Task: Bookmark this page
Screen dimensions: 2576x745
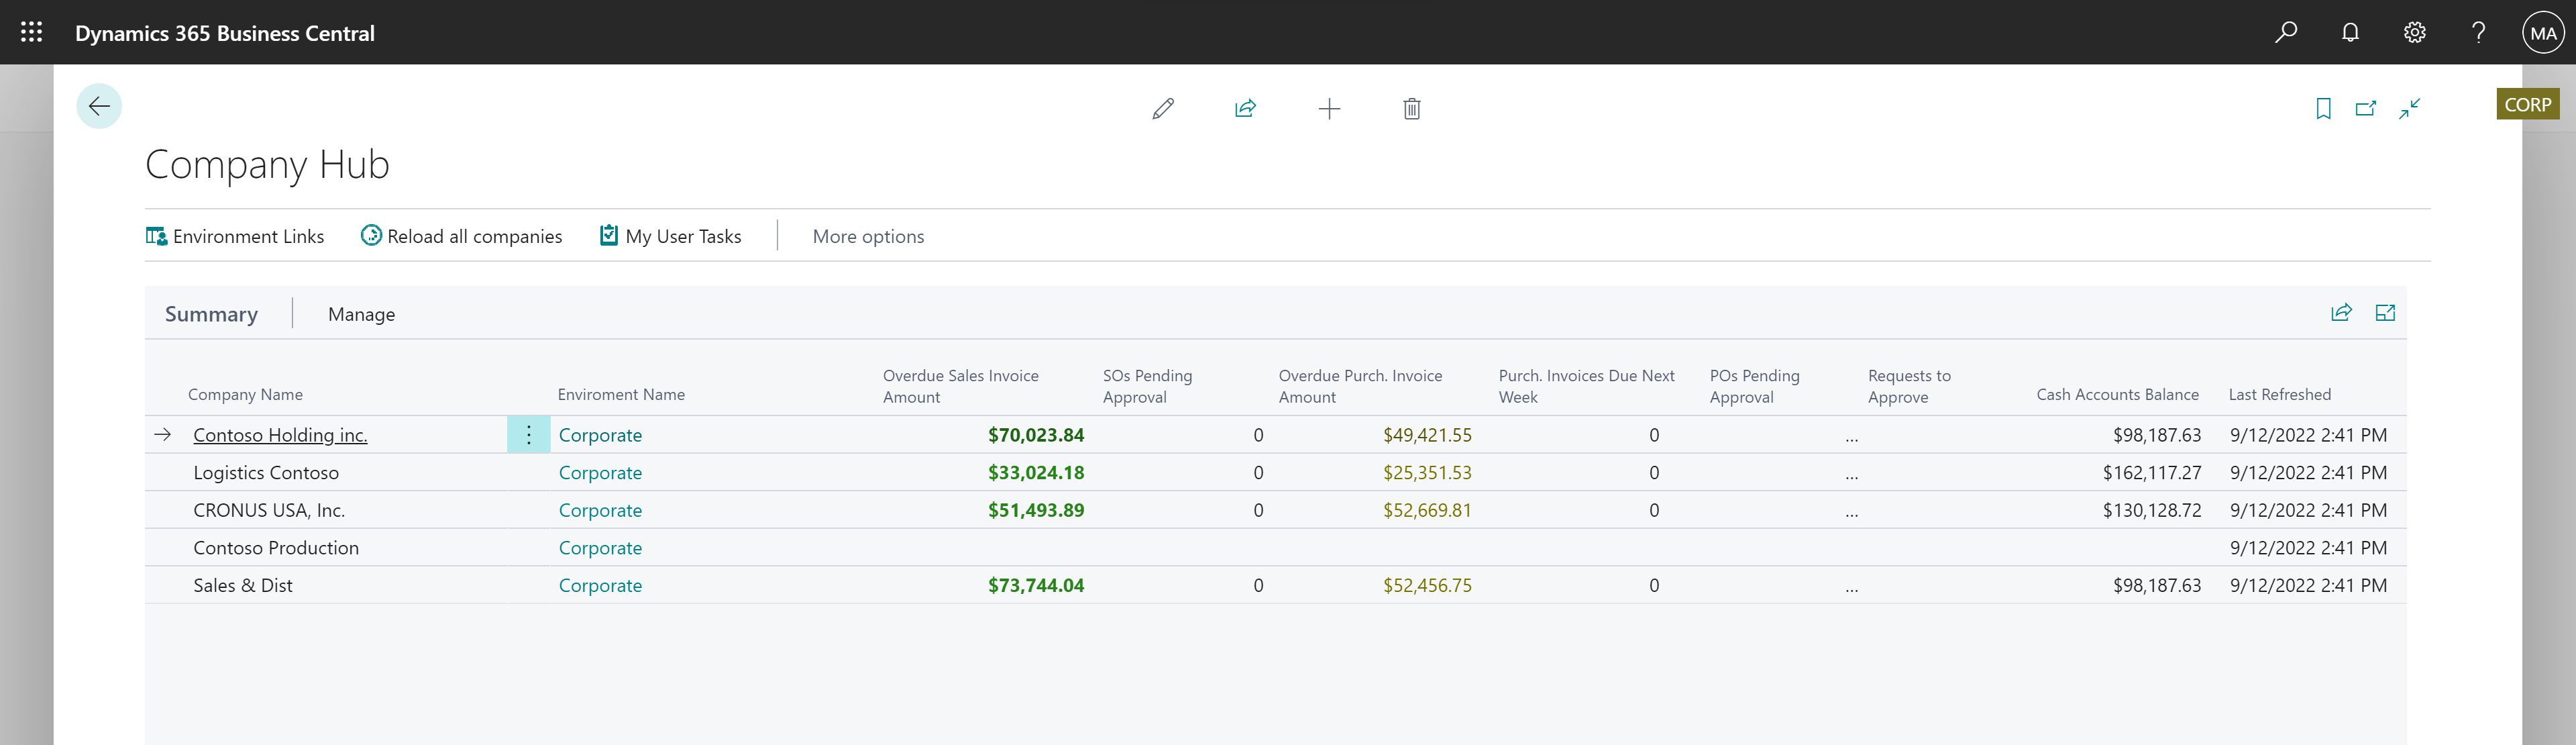Action: pos(2322,108)
